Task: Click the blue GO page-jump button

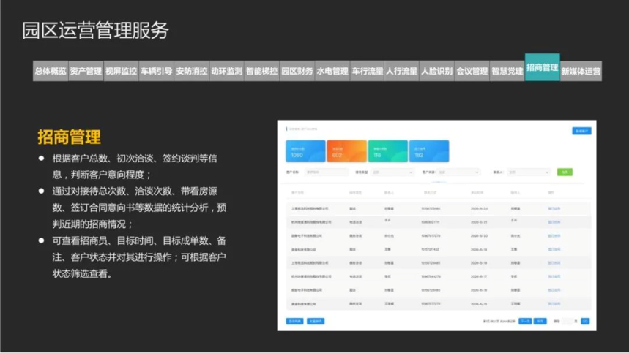Action: coord(585,322)
